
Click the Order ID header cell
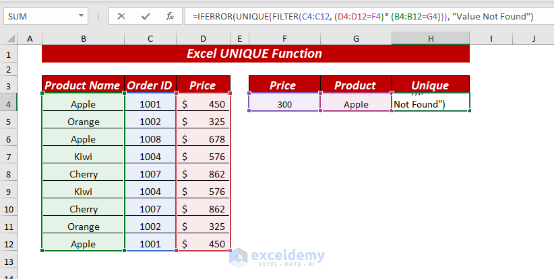[150, 85]
